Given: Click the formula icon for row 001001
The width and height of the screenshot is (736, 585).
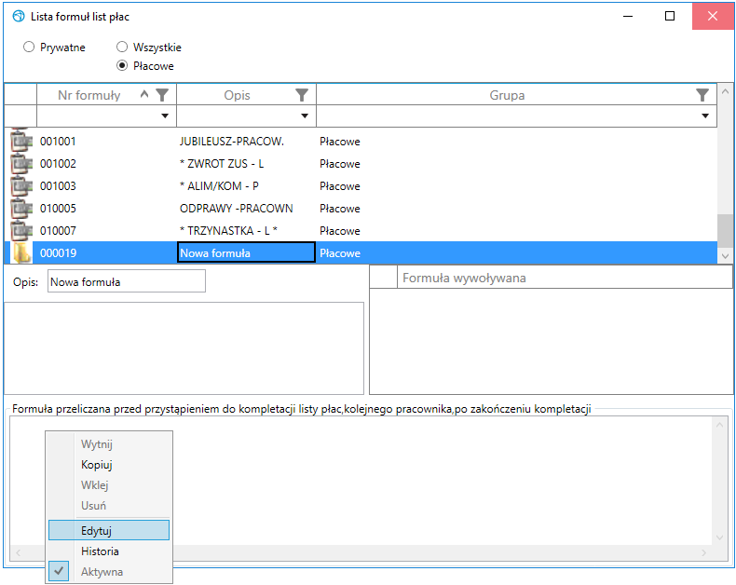Looking at the screenshot, I should coord(21,142).
